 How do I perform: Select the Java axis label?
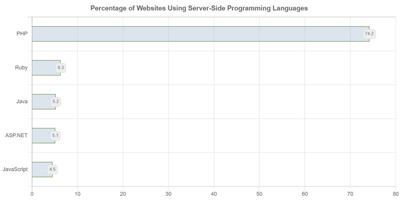[22, 102]
